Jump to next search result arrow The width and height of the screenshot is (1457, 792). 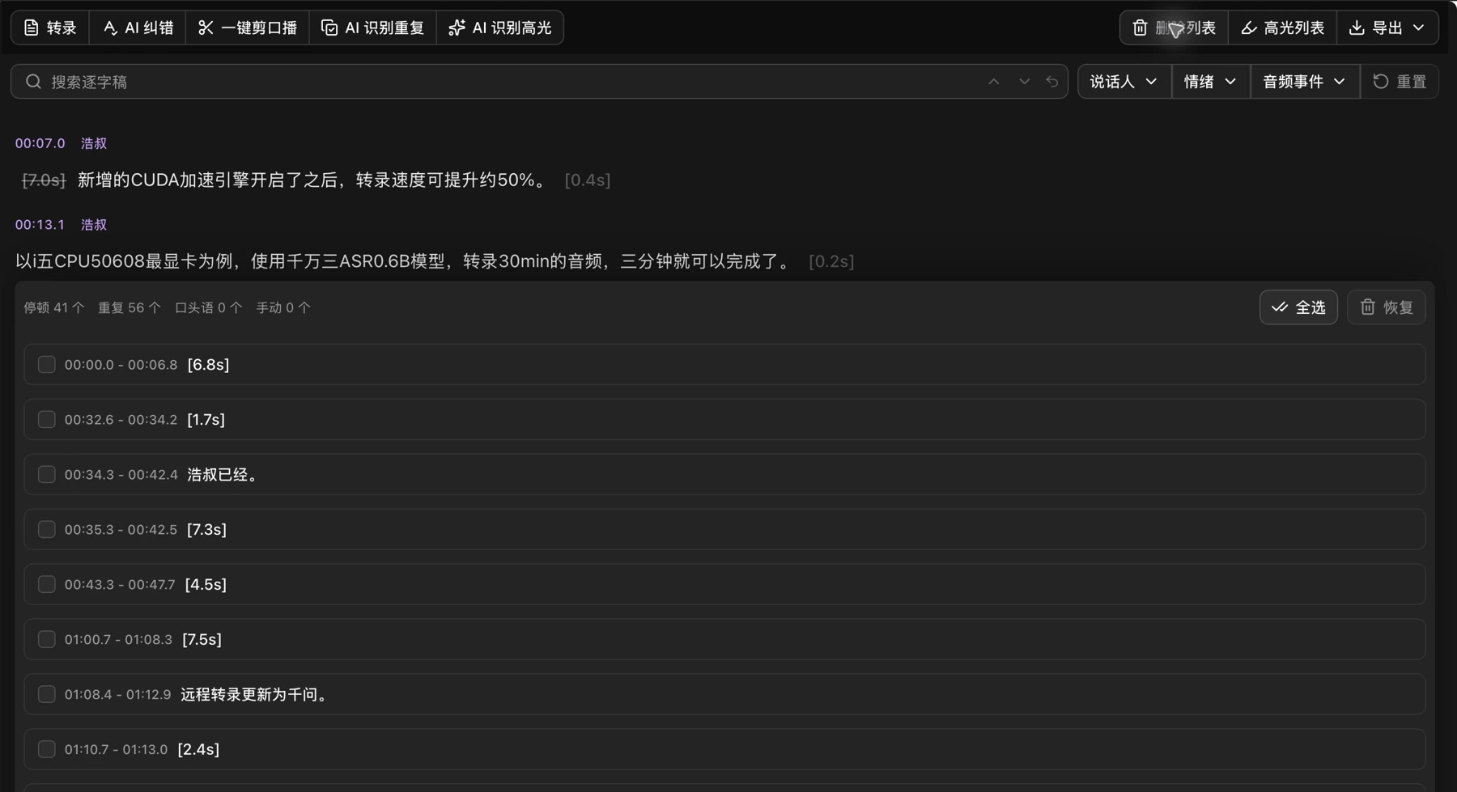(1025, 82)
